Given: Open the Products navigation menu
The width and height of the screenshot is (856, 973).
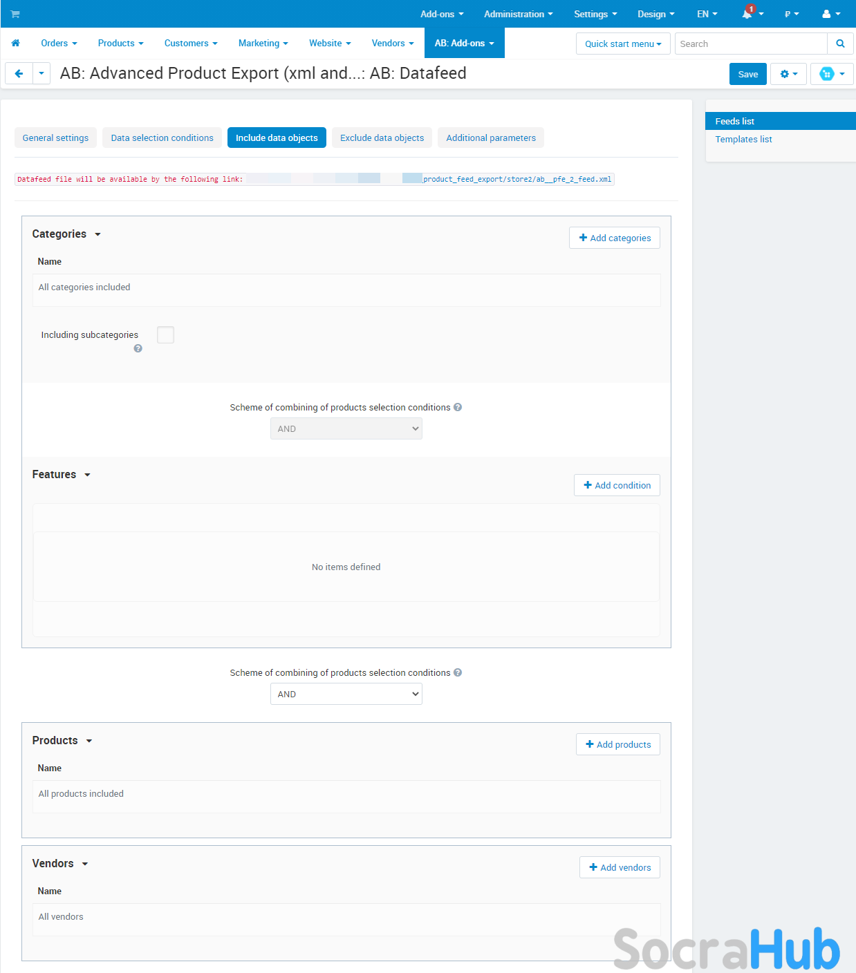Looking at the screenshot, I should point(121,43).
